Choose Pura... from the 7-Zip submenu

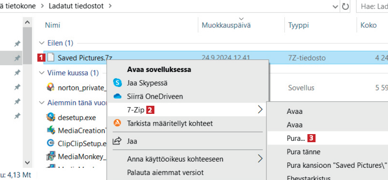click(x=295, y=138)
